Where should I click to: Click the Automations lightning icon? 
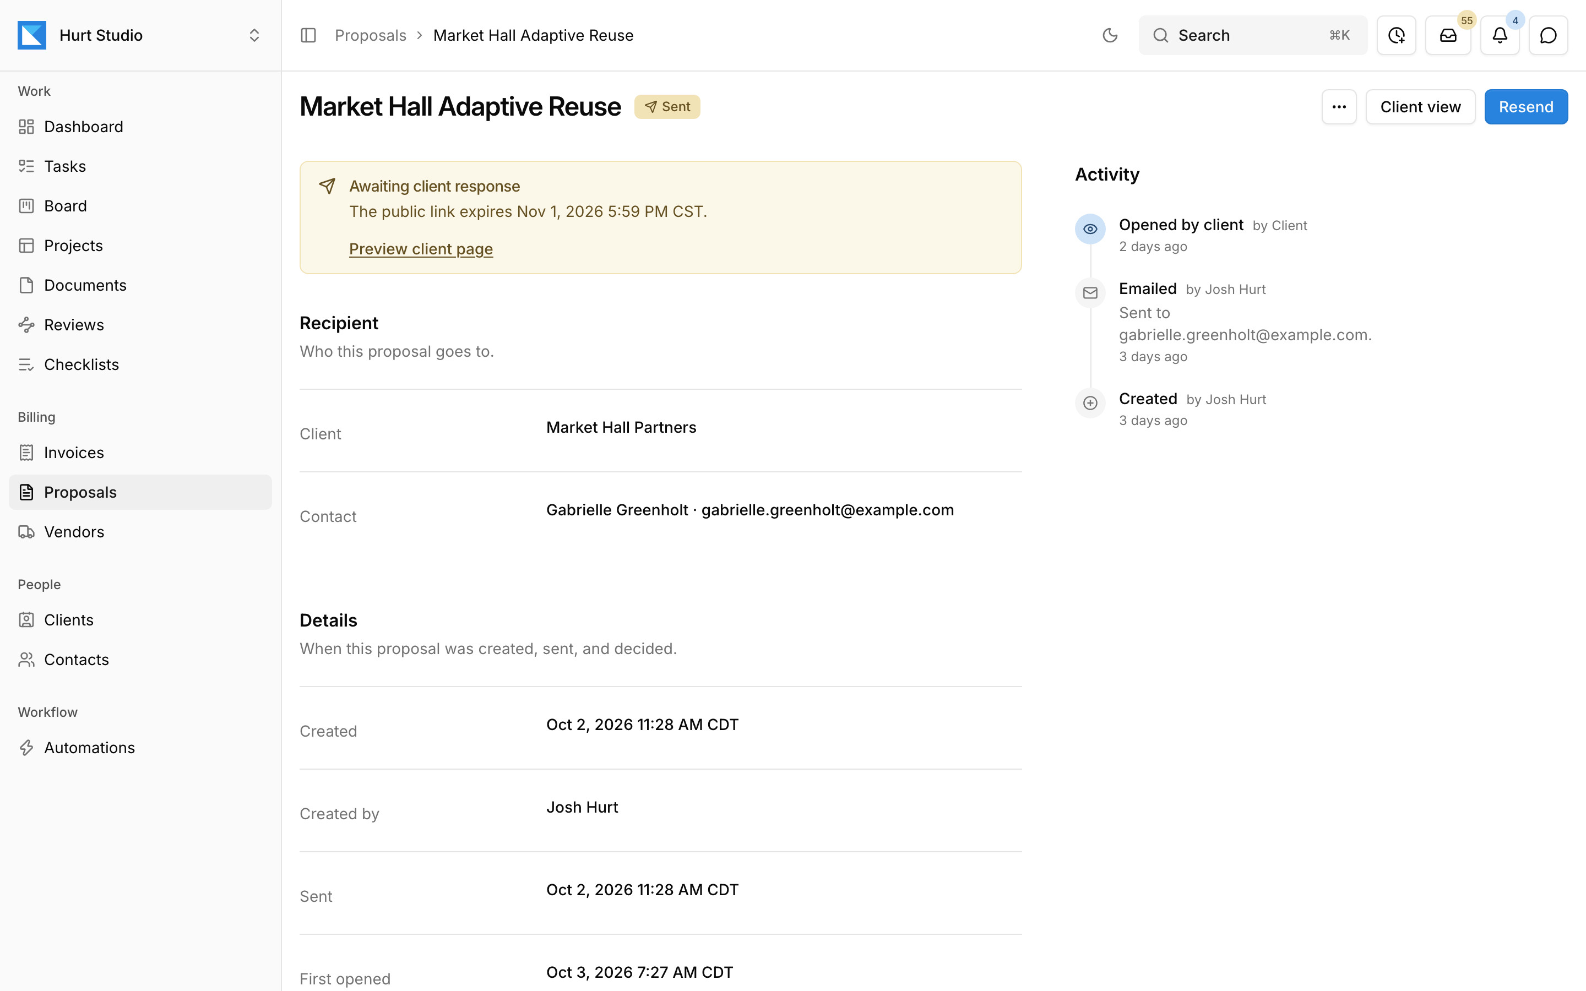tap(26, 748)
